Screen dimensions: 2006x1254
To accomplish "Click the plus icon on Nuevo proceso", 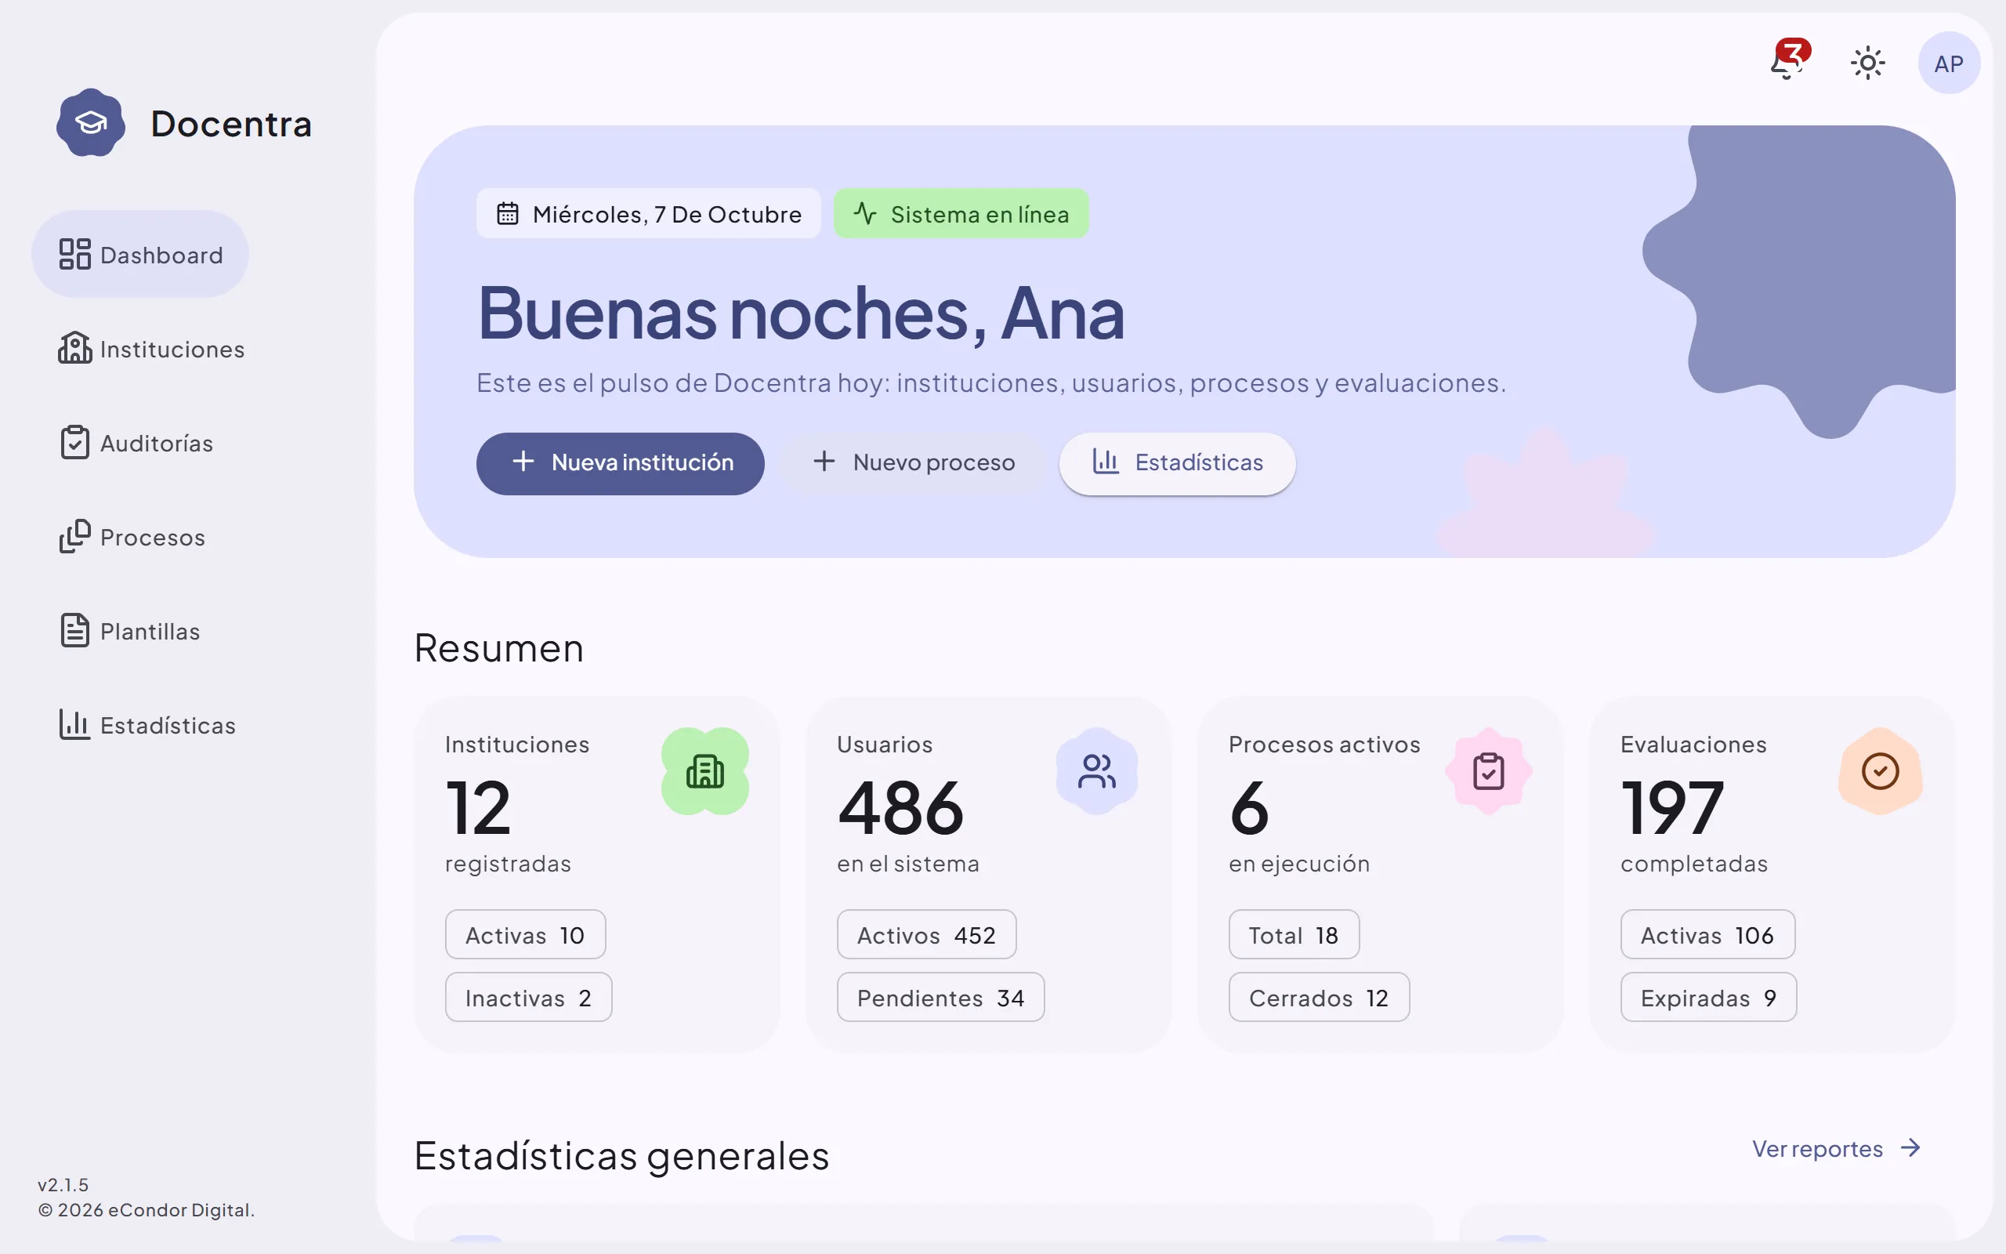I will [x=824, y=461].
